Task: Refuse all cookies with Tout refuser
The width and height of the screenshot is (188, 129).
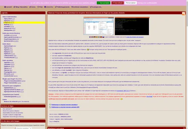Action: click(118, 3)
